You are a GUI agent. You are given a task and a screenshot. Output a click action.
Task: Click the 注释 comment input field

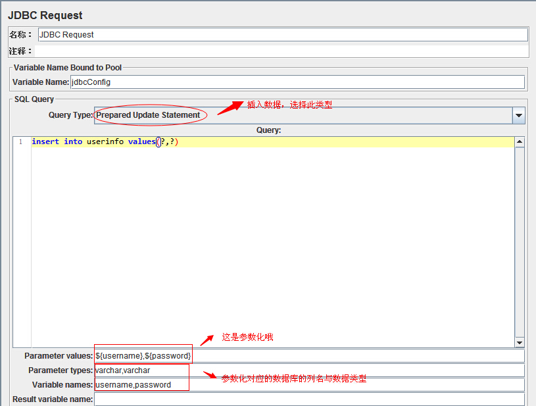click(281, 51)
